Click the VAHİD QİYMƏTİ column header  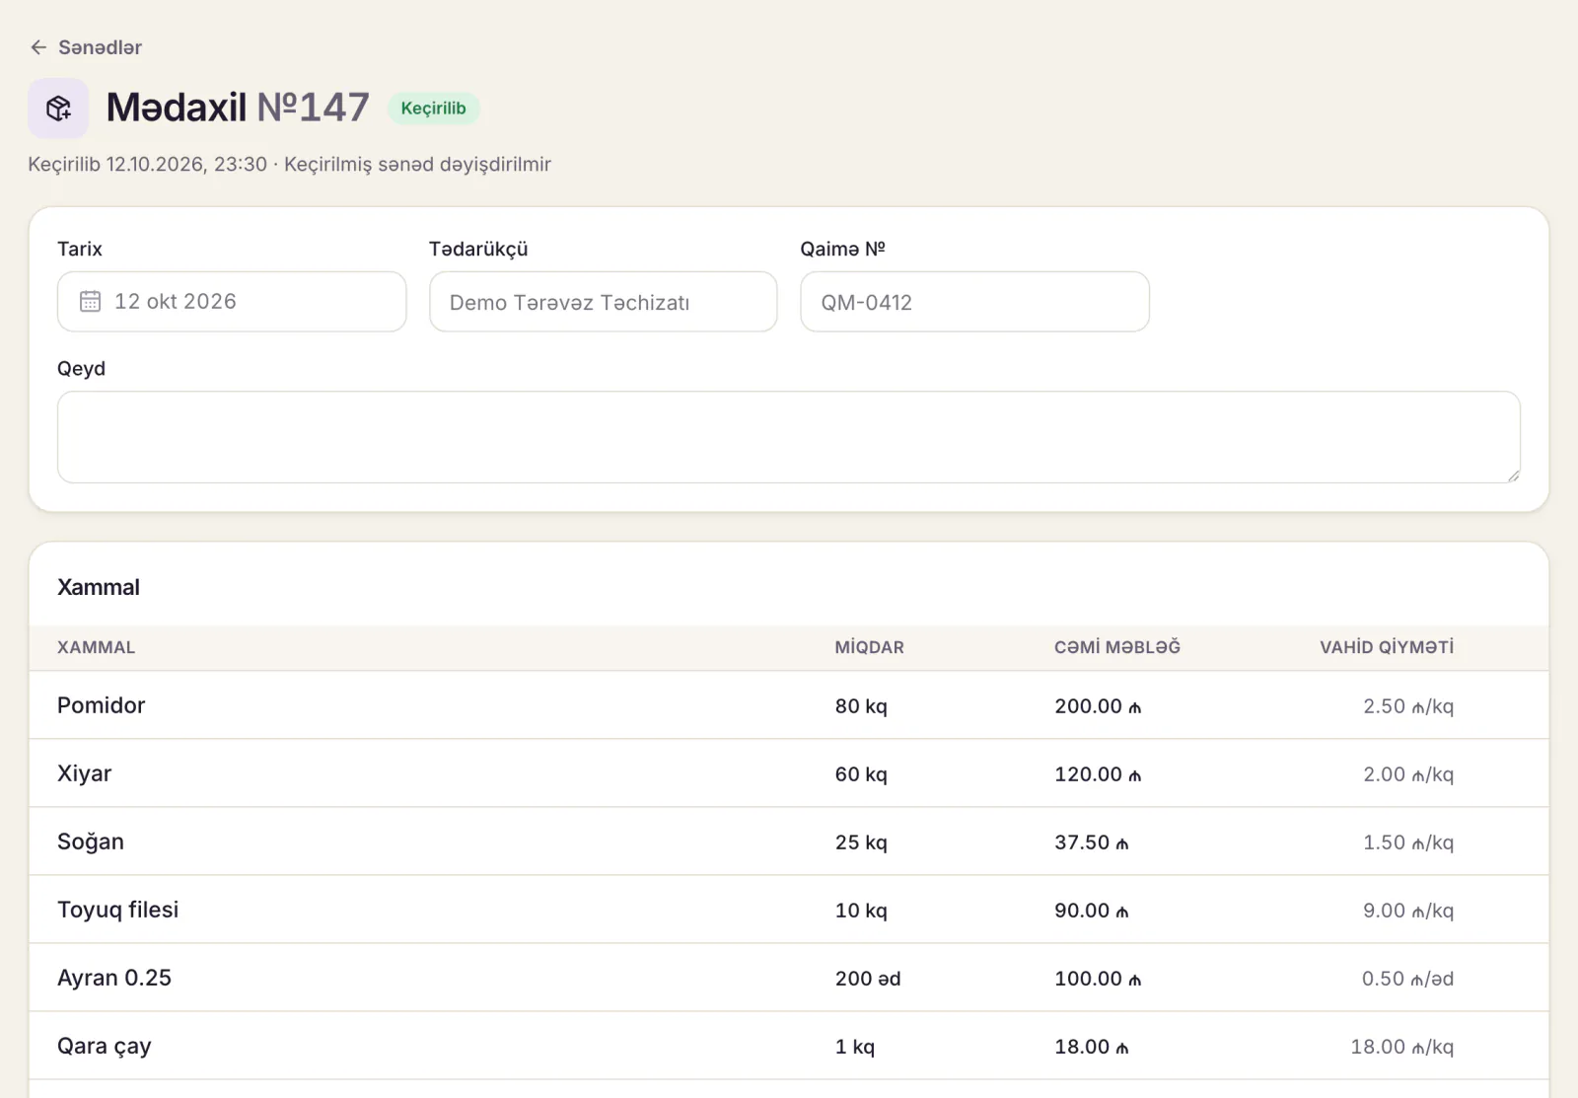pos(1387,648)
